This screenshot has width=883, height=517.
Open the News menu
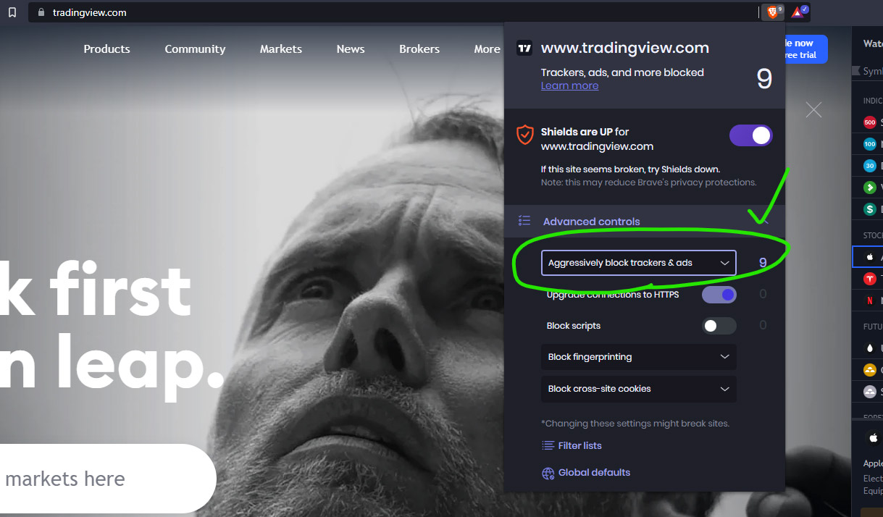click(351, 49)
